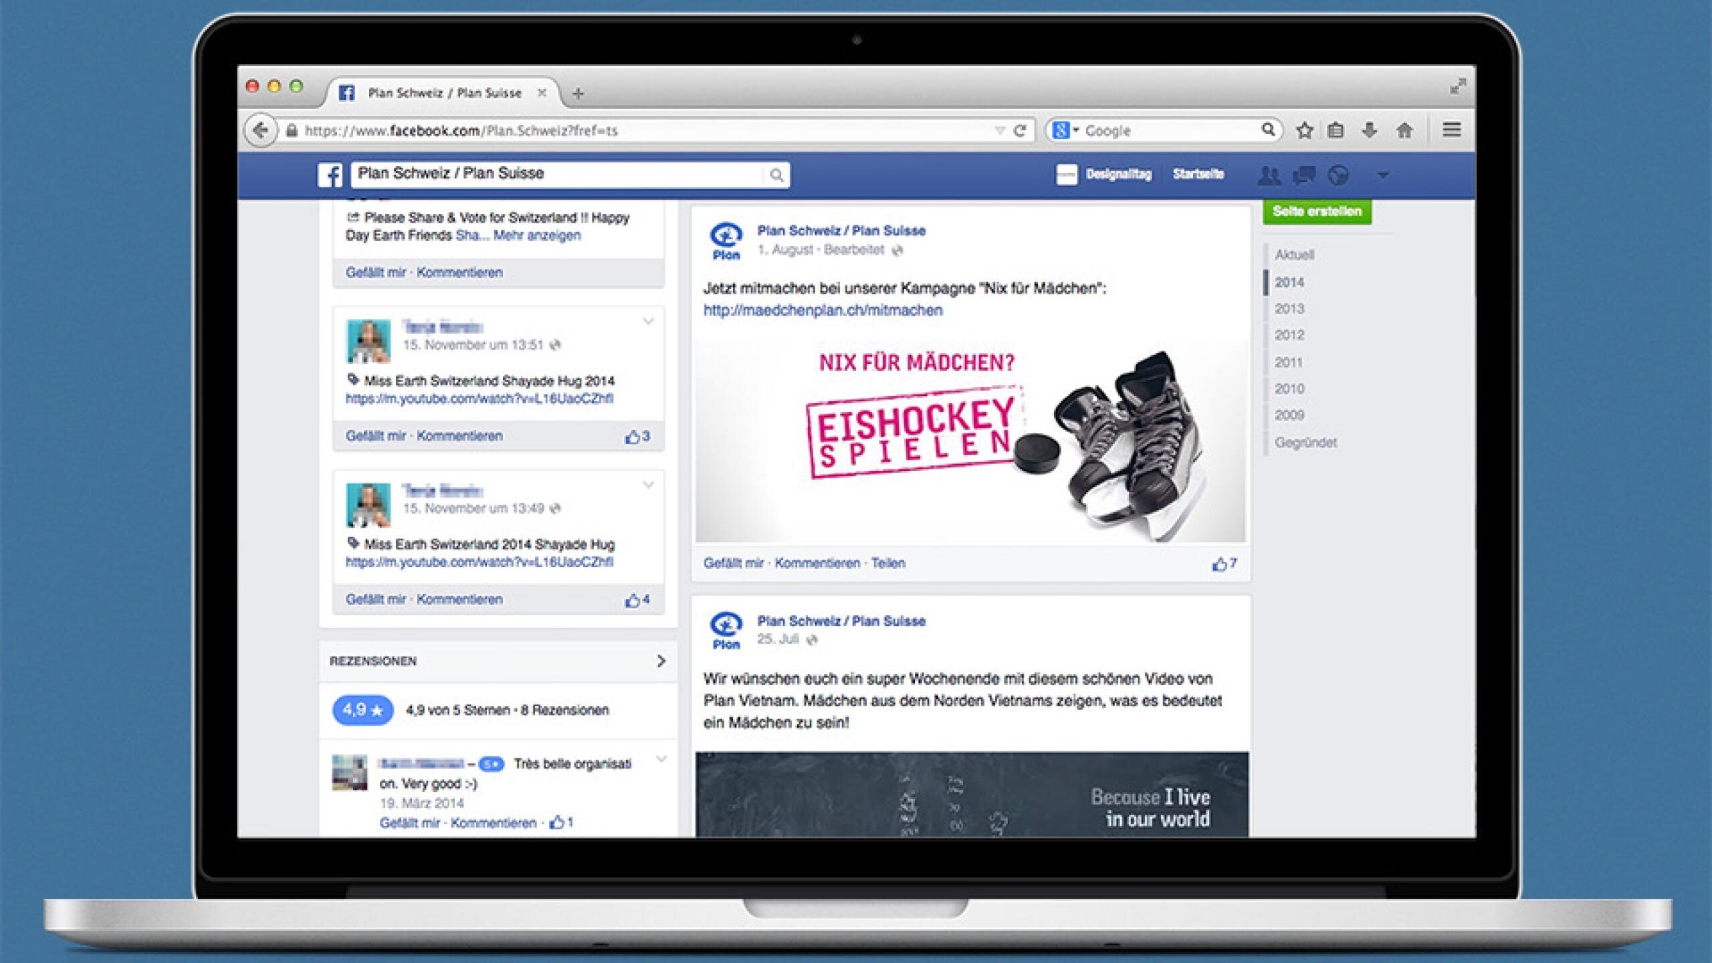
Task: Click the Facebook logo icon
Action: [x=330, y=175]
